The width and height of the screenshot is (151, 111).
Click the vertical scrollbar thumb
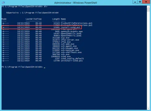point(148,10)
